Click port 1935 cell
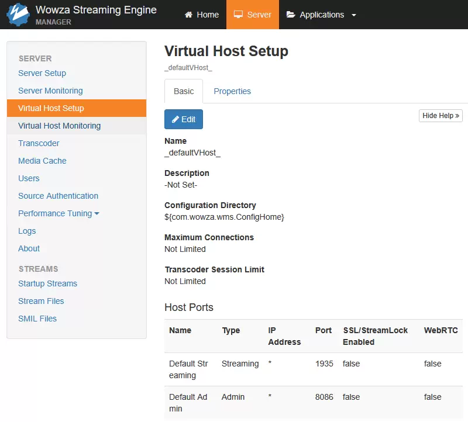 (324, 364)
